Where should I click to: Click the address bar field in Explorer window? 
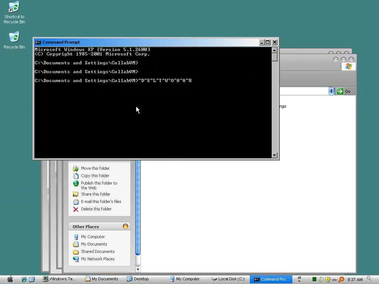point(304,91)
